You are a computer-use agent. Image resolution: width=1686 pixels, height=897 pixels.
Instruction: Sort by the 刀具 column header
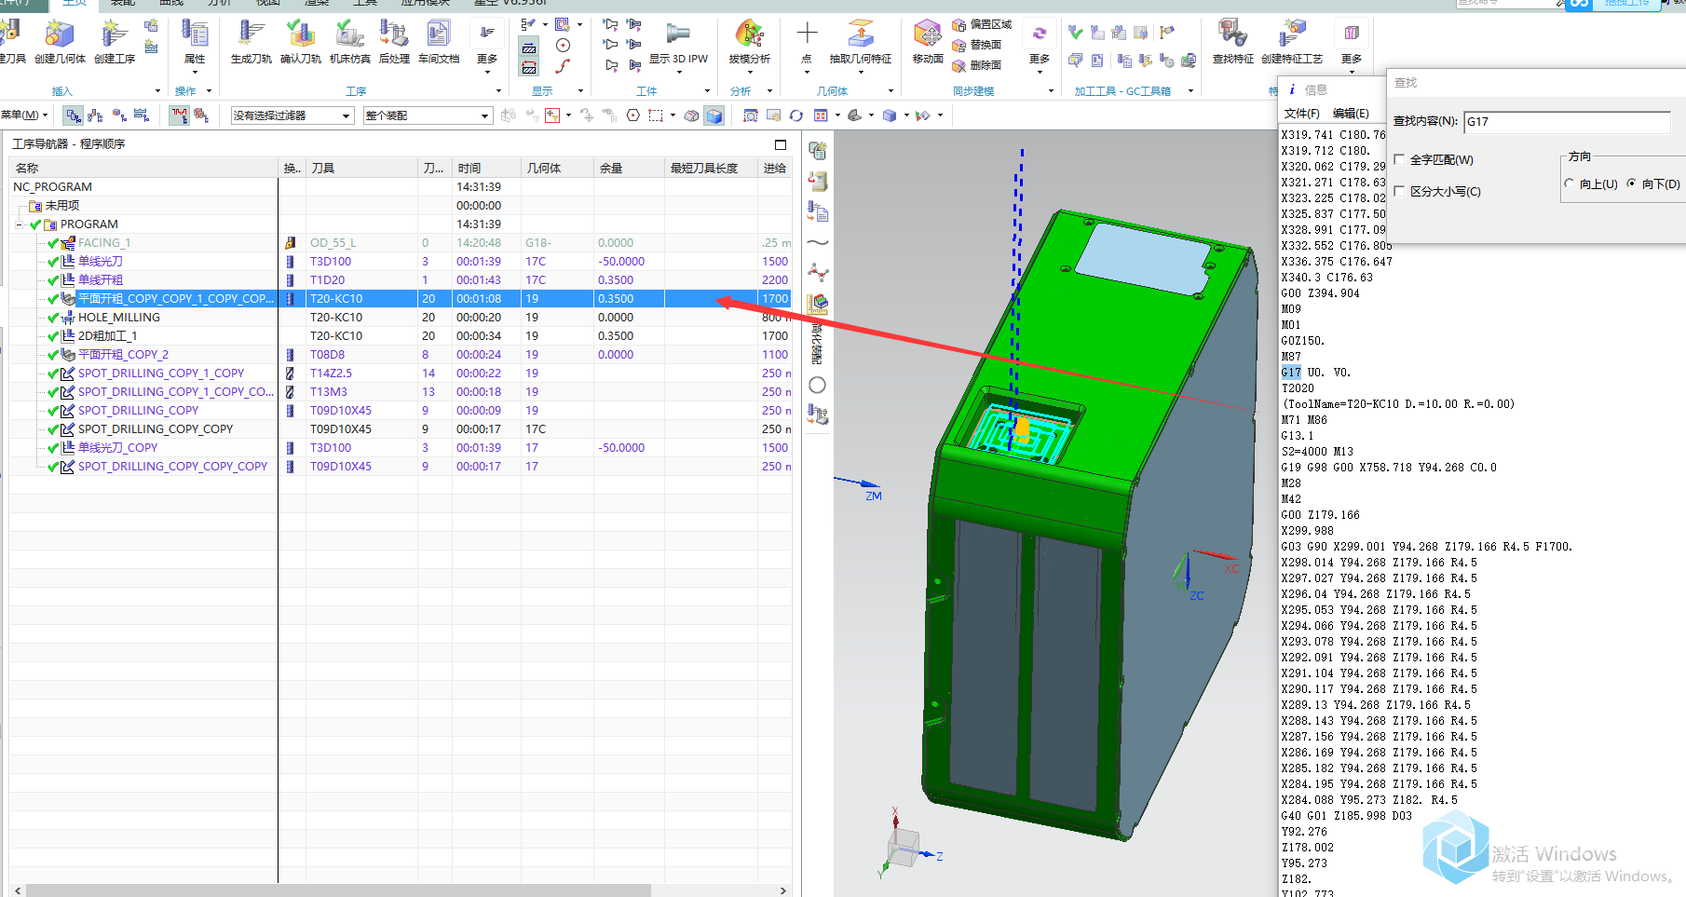coord(362,169)
